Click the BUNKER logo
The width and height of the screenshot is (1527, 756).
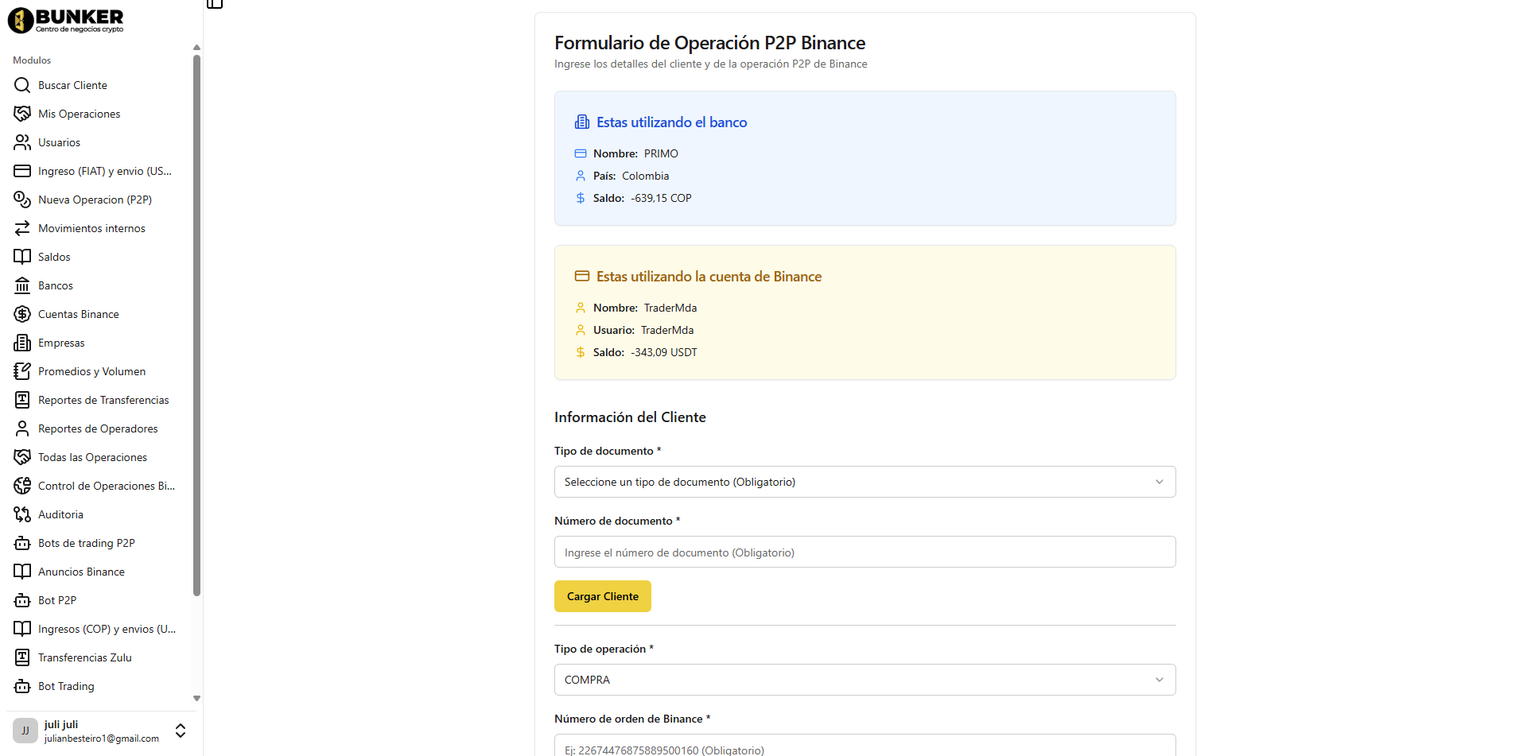click(x=66, y=20)
